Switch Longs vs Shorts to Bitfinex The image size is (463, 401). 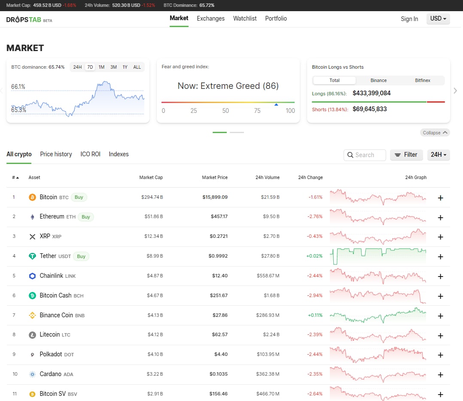click(422, 80)
